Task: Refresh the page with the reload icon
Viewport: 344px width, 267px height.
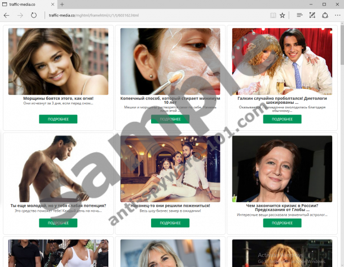Action: 34,15
